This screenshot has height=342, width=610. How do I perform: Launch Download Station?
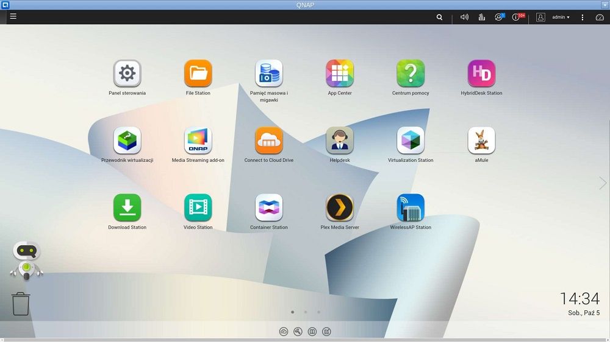tap(127, 208)
